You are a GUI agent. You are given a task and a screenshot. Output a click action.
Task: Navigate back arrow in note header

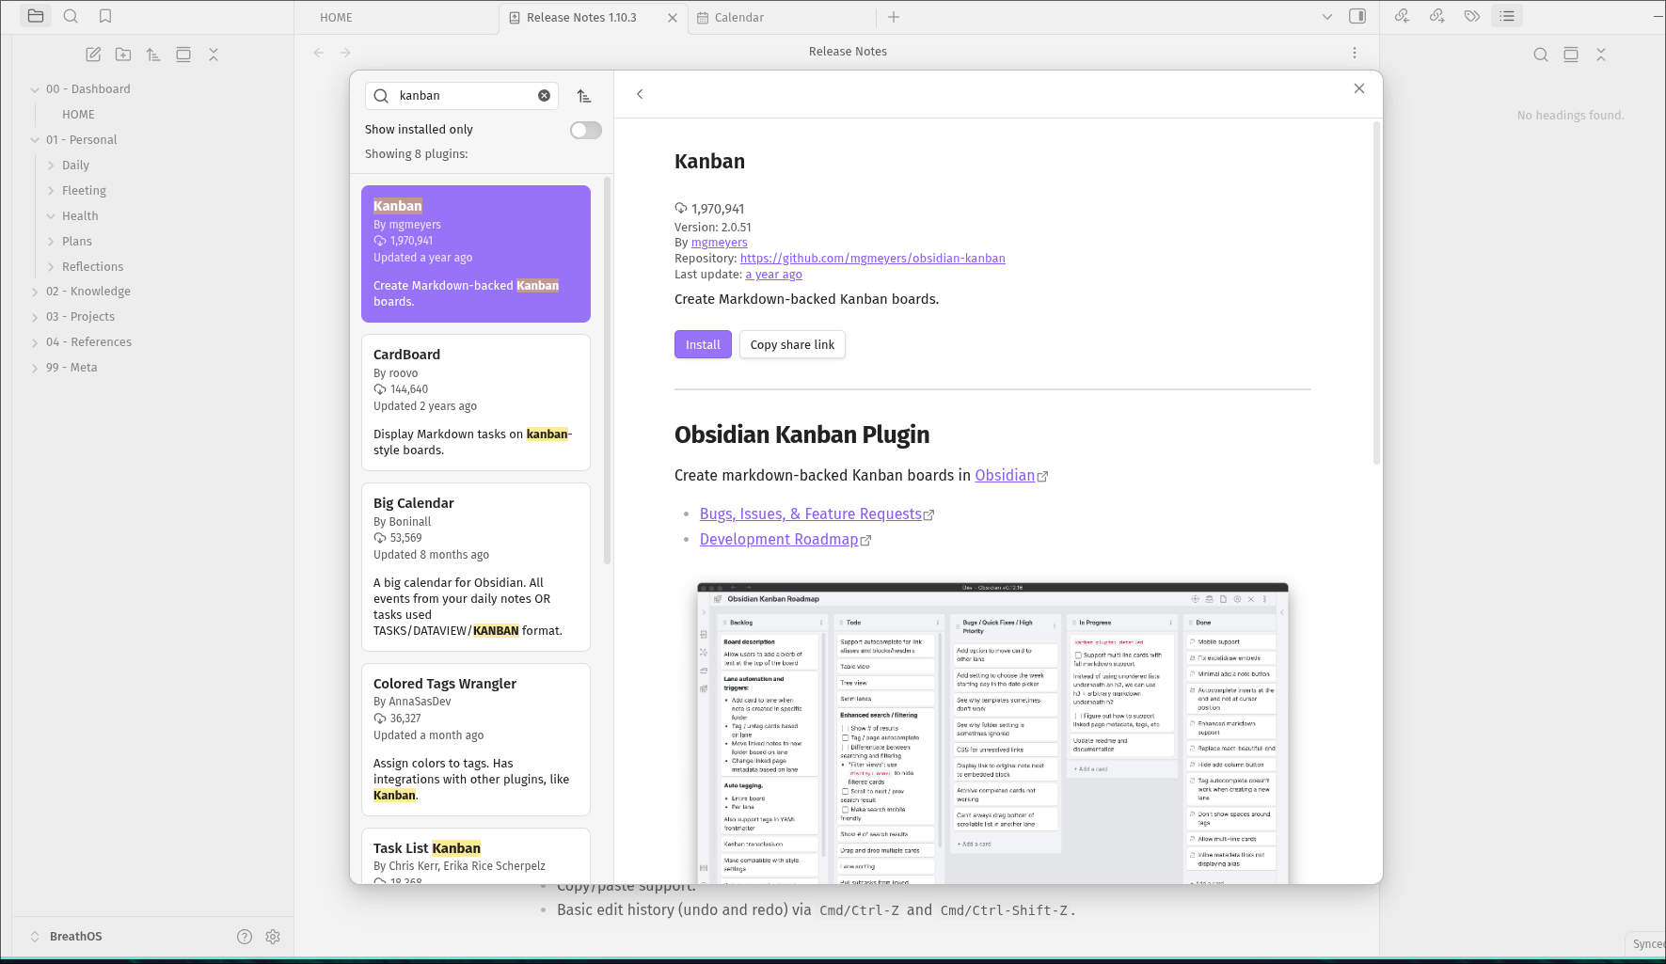[319, 53]
